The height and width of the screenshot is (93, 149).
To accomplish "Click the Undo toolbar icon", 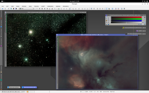I will click(x=3, y=9).
